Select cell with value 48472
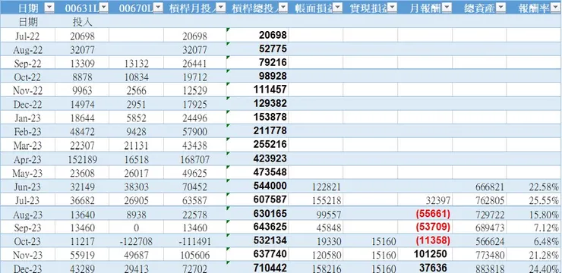The height and width of the screenshot is (273, 562). point(83,131)
